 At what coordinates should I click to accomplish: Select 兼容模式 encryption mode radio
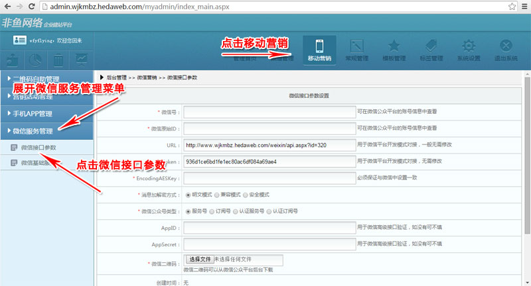pos(218,195)
